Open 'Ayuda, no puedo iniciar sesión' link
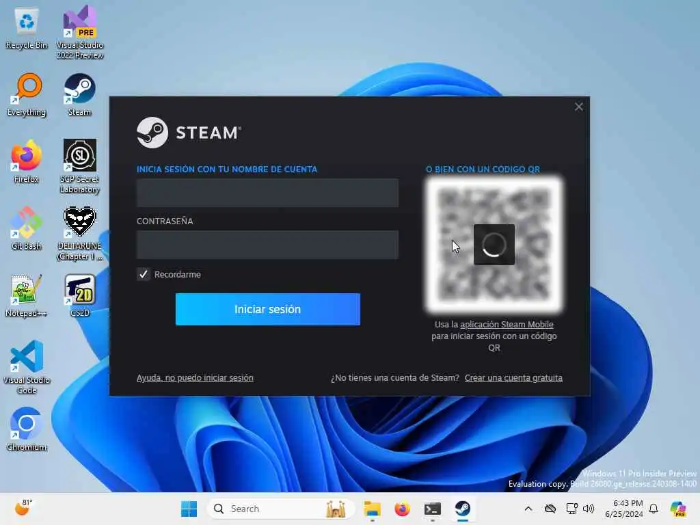 (x=195, y=377)
